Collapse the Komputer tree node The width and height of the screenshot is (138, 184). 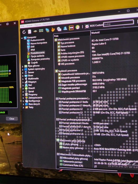tap(22, 38)
